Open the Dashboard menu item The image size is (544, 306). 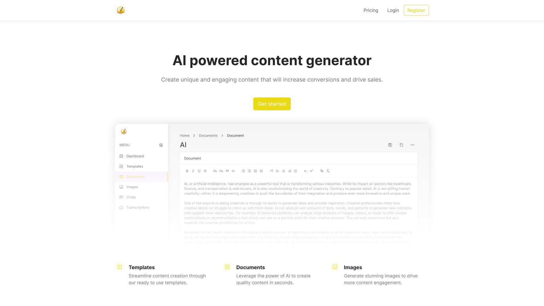(135, 156)
